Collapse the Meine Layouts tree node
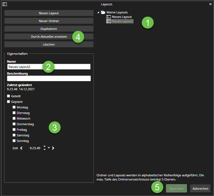Image resolution: width=214 pixels, height=196 pixels. [x=98, y=12]
